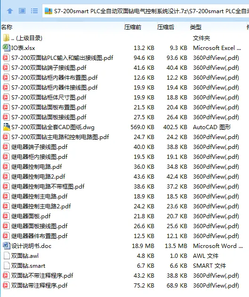
Task: Sort by the 类型 column header
Action: click(x=196, y=27)
